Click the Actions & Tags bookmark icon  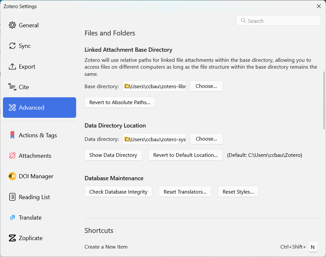pyautogui.click(x=12, y=135)
